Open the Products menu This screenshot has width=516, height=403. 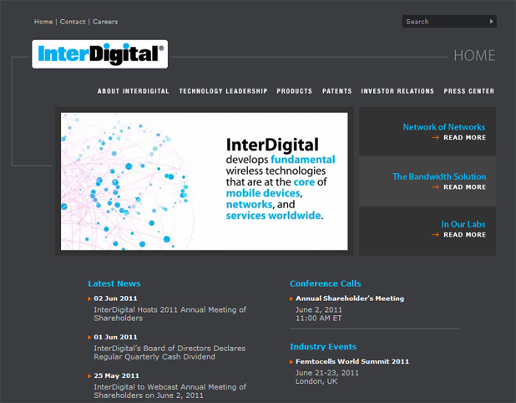point(294,91)
